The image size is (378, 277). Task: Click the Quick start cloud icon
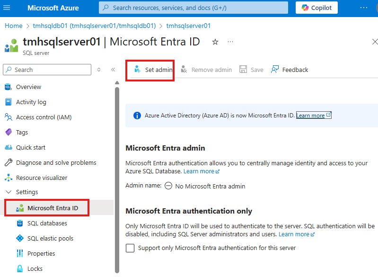coord(9,147)
